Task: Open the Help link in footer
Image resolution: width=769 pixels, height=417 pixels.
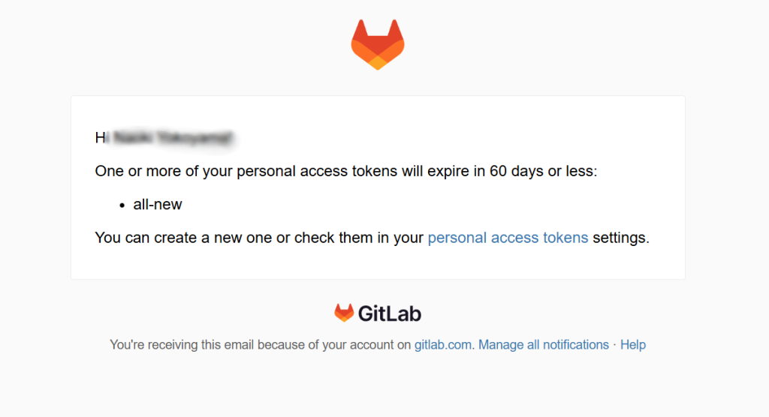Action: point(632,344)
